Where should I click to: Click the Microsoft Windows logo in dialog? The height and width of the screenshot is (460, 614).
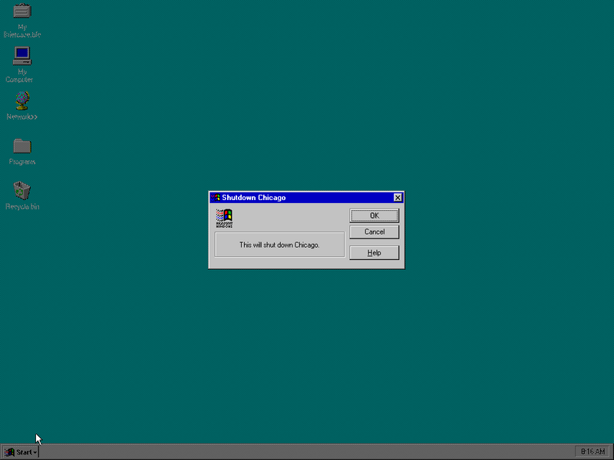(224, 219)
